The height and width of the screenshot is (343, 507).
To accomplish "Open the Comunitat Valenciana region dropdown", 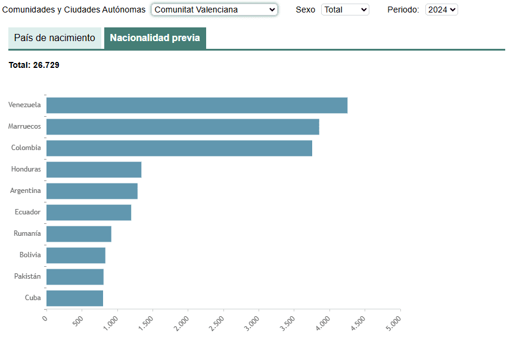I will [214, 10].
